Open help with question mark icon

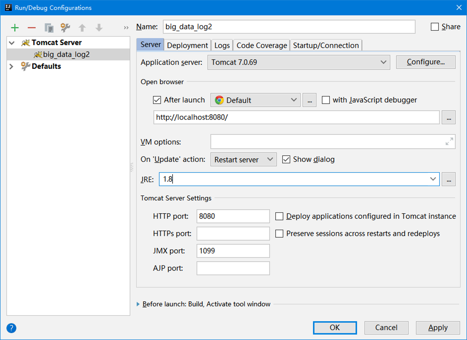12,328
